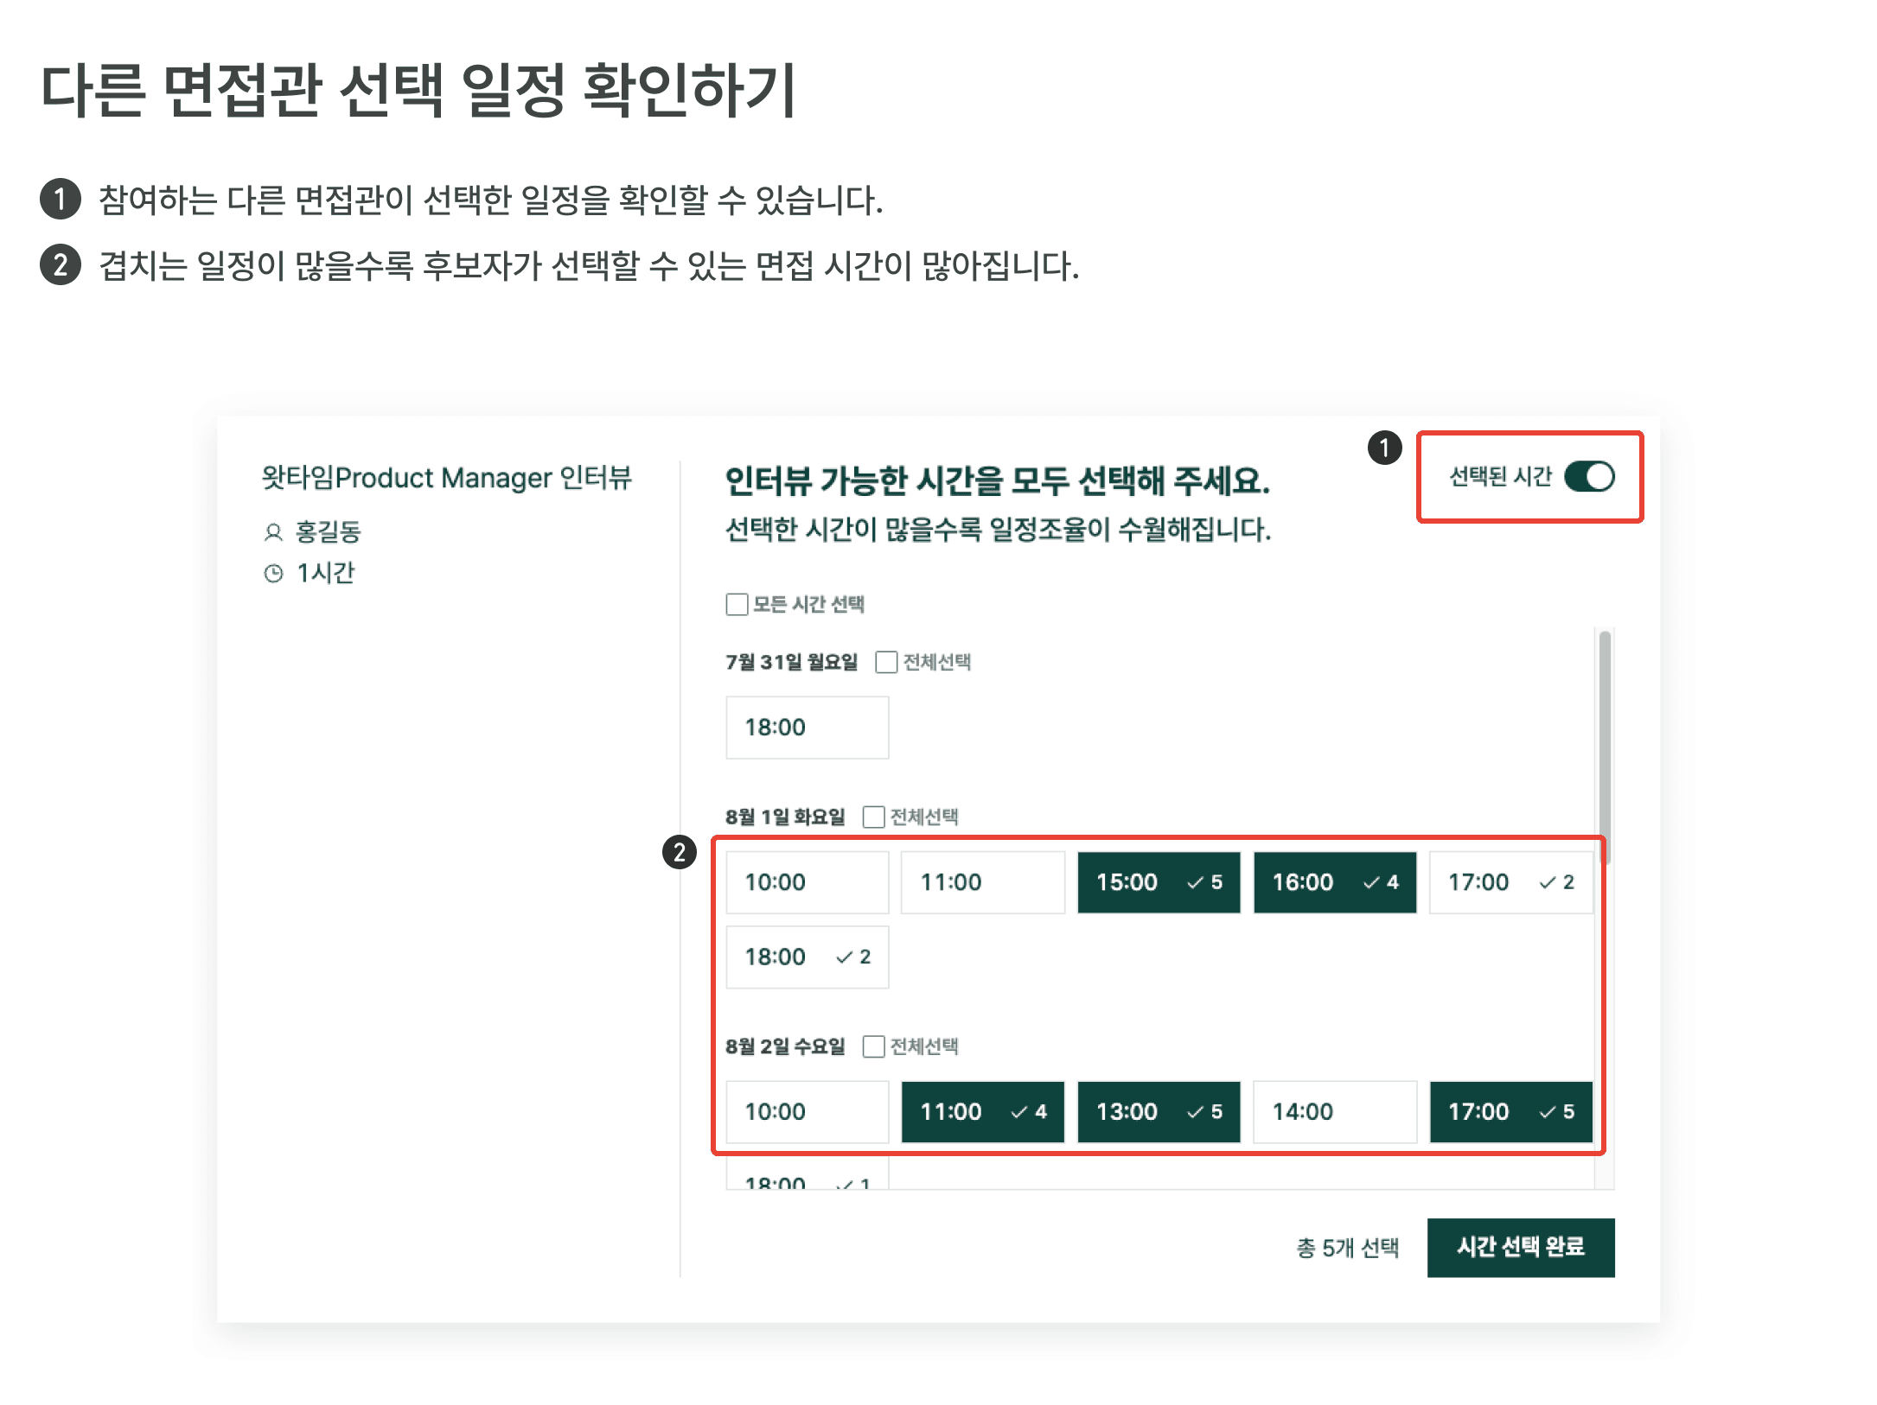Select 10:00 slot on 8월 2일
Image resolution: width=1877 pixels, height=1405 pixels.
[807, 1111]
